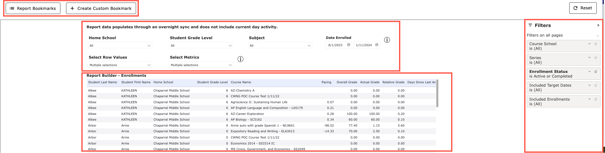Open the Filters on all pages ellipsis menu
Screen dimensions: 605x153
click(597, 36)
